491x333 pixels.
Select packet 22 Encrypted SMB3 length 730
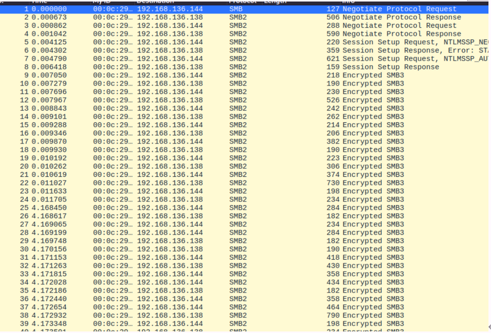(244, 183)
